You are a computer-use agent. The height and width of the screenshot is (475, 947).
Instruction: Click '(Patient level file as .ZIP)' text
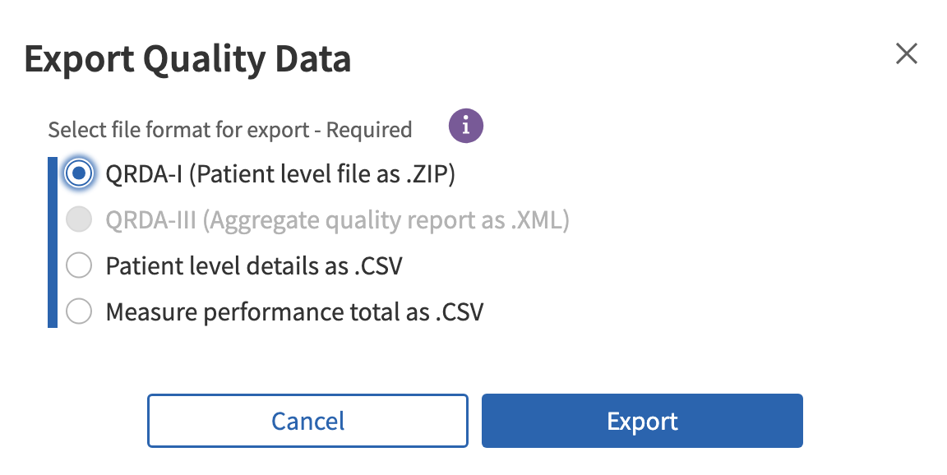point(322,173)
